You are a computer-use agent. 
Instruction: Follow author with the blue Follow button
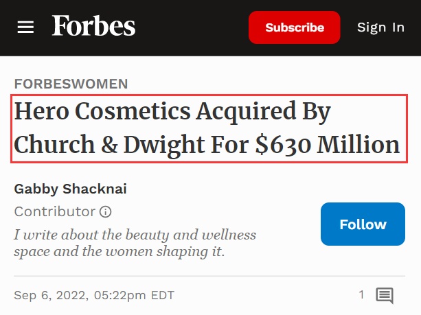(363, 224)
